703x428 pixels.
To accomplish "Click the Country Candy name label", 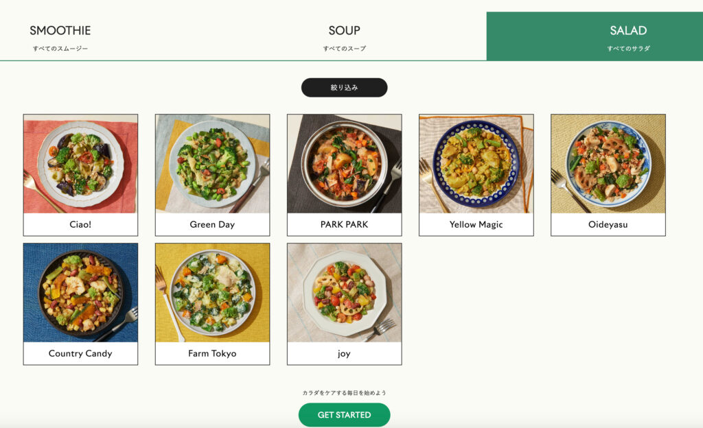I will click(x=80, y=353).
